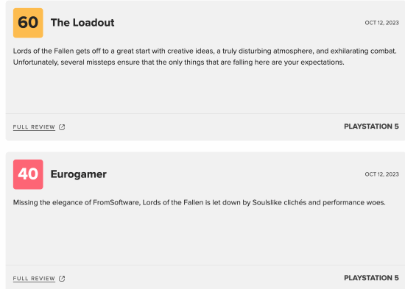405x289 pixels.
Task: Click the sentence starting 'Unfortunately, several missteps'
Action: [x=179, y=63]
